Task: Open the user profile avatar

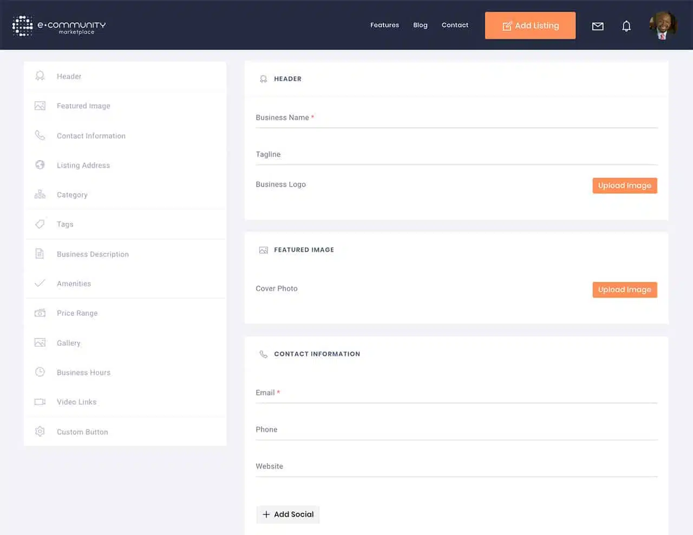Action: click(663, 25)
